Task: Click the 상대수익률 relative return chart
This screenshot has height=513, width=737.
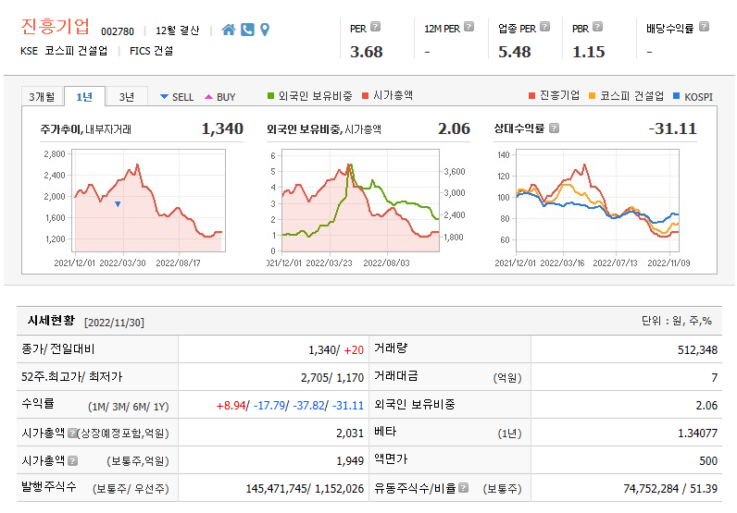Action: [597, 201]
